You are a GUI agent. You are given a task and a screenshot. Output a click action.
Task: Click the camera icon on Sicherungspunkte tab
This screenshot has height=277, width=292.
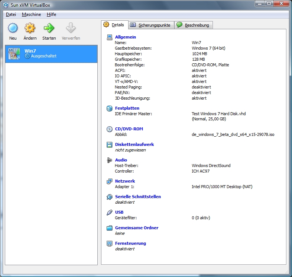tap(133, 25)
